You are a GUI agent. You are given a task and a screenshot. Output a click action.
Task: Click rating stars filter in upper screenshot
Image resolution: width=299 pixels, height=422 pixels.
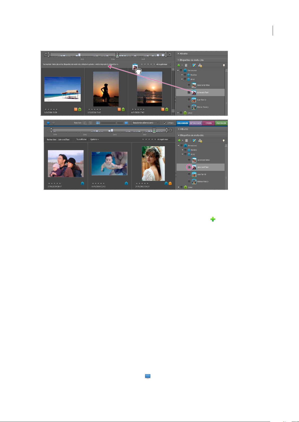pos(148,64)
